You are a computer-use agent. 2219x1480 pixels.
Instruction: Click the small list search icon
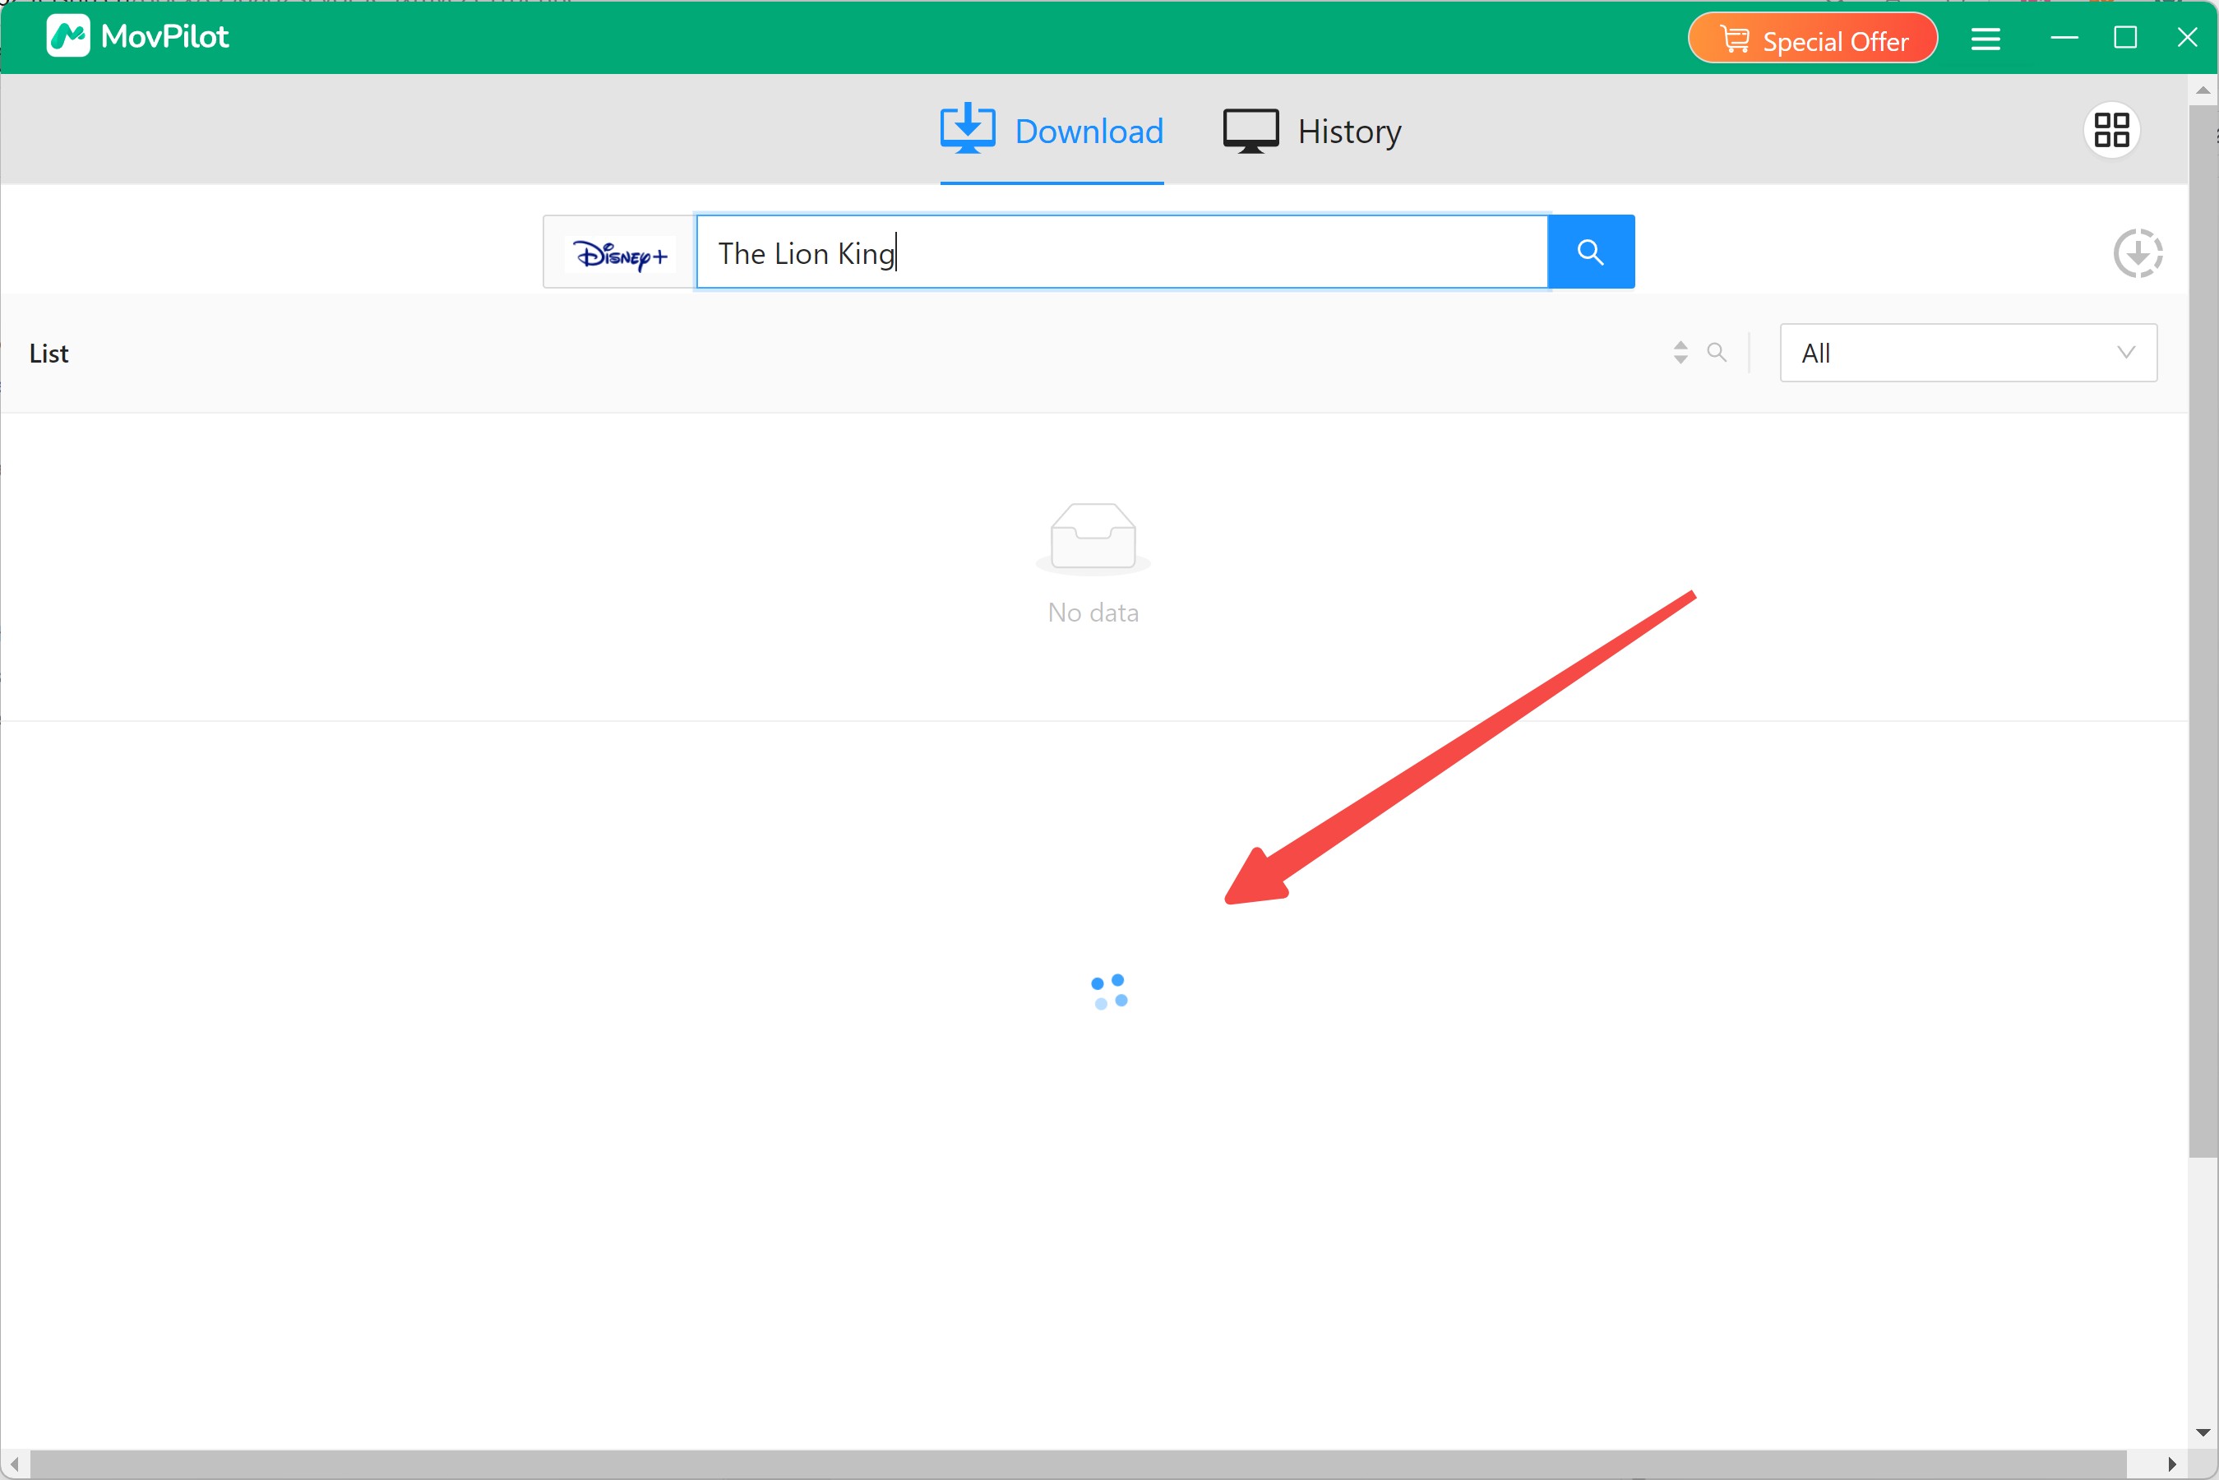click(x=1717, y=353)
